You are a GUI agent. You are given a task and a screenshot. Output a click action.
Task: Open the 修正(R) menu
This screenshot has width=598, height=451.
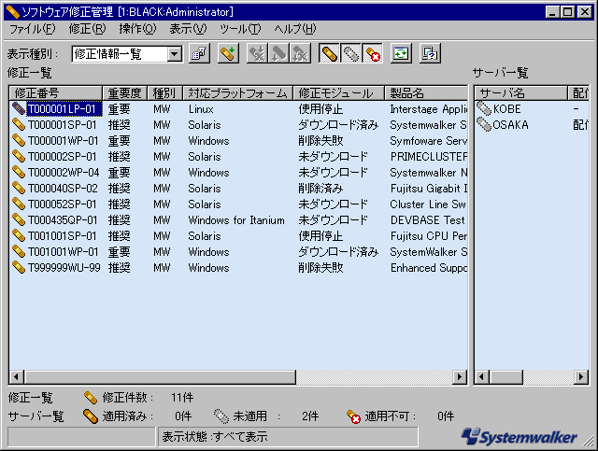click(x=87, y=29)
